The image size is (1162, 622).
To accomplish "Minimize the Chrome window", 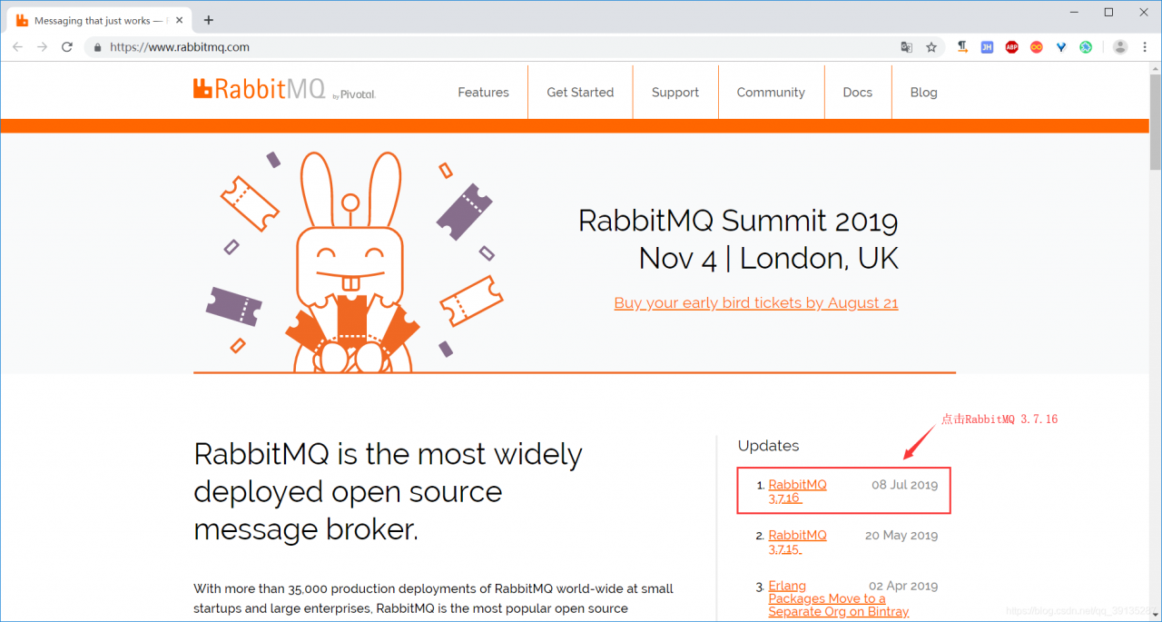I will click(x=1075, y=13).
